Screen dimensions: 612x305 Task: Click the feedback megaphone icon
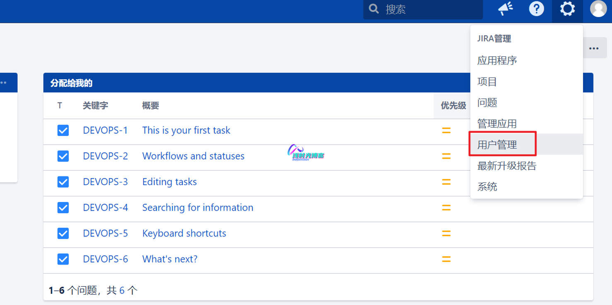[x=505, y=9]
